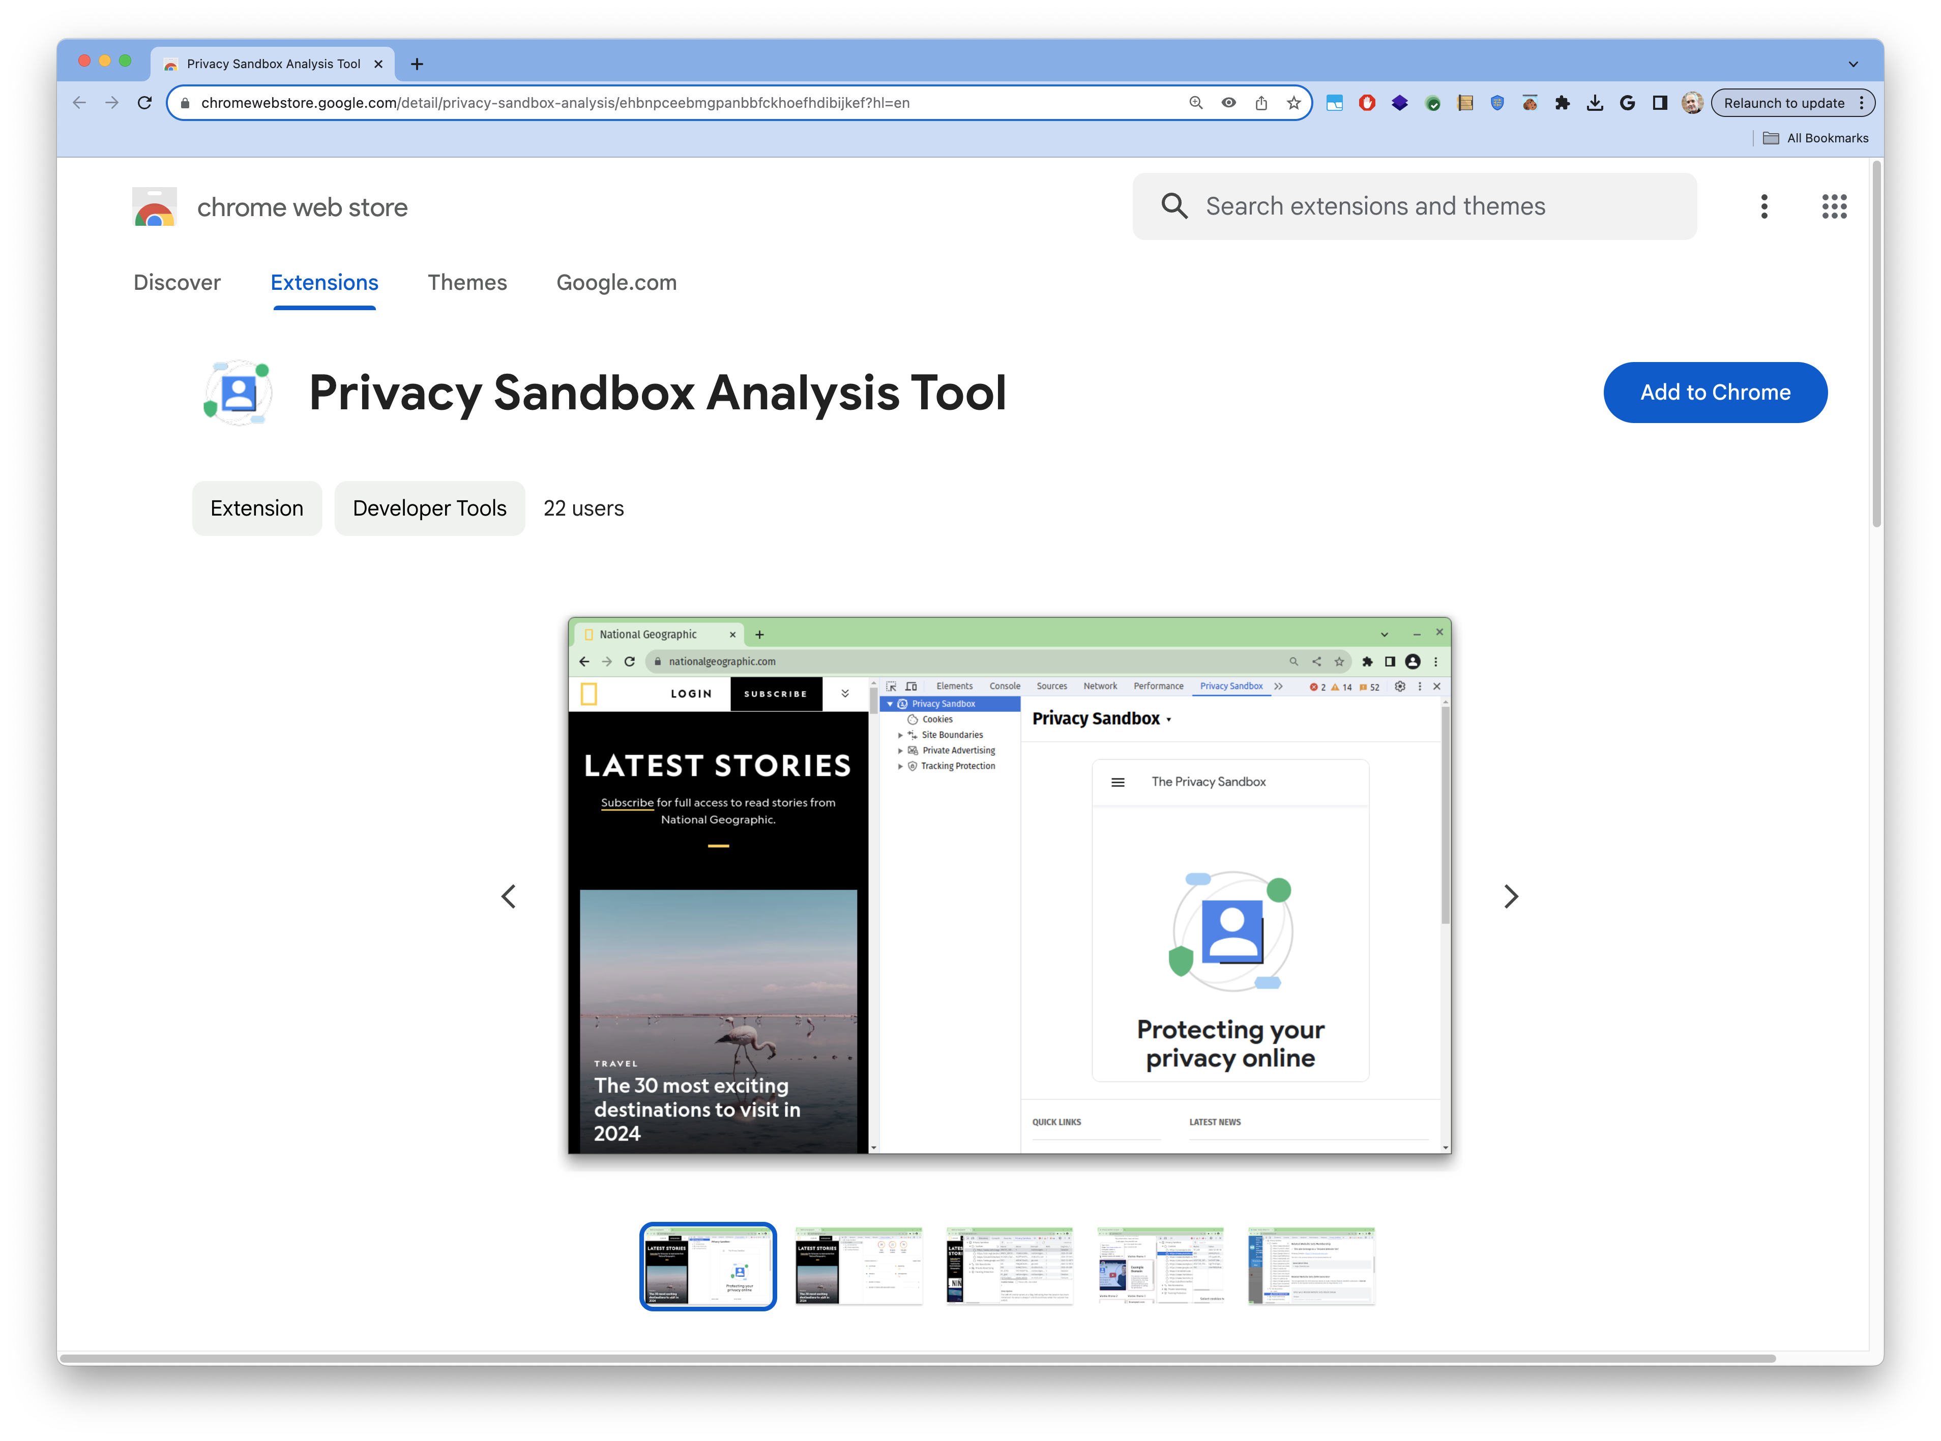Viewport: 1941px width, 1441px height.
Task: Select the fifth screenshot thumbnail
Action: coord(1311,1266)
